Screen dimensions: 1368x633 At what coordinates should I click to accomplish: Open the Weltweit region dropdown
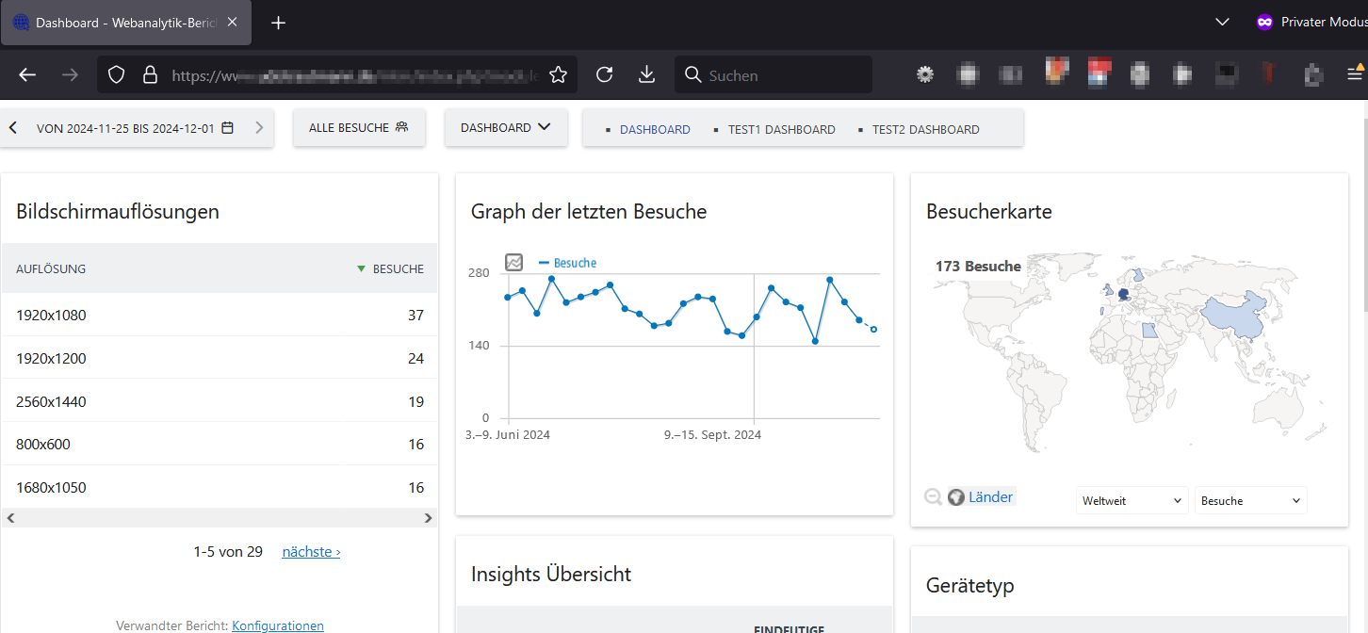point(1132,501)
